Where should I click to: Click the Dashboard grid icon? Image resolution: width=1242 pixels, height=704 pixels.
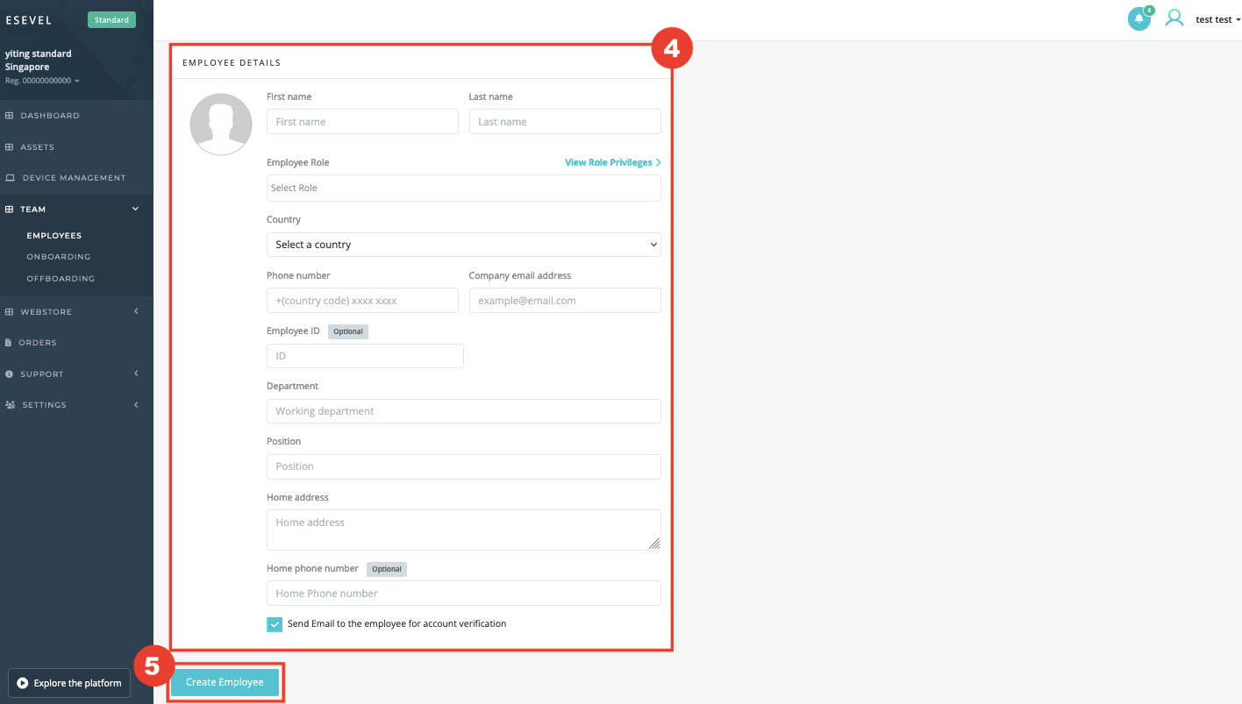tap(10, 116)
